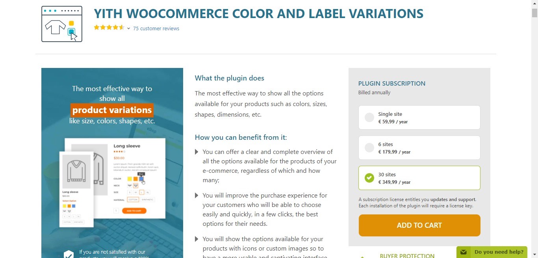538x258 pixels.
Task: Click the BUYER PROTECTION heading
Action: (x=407, y=256)
